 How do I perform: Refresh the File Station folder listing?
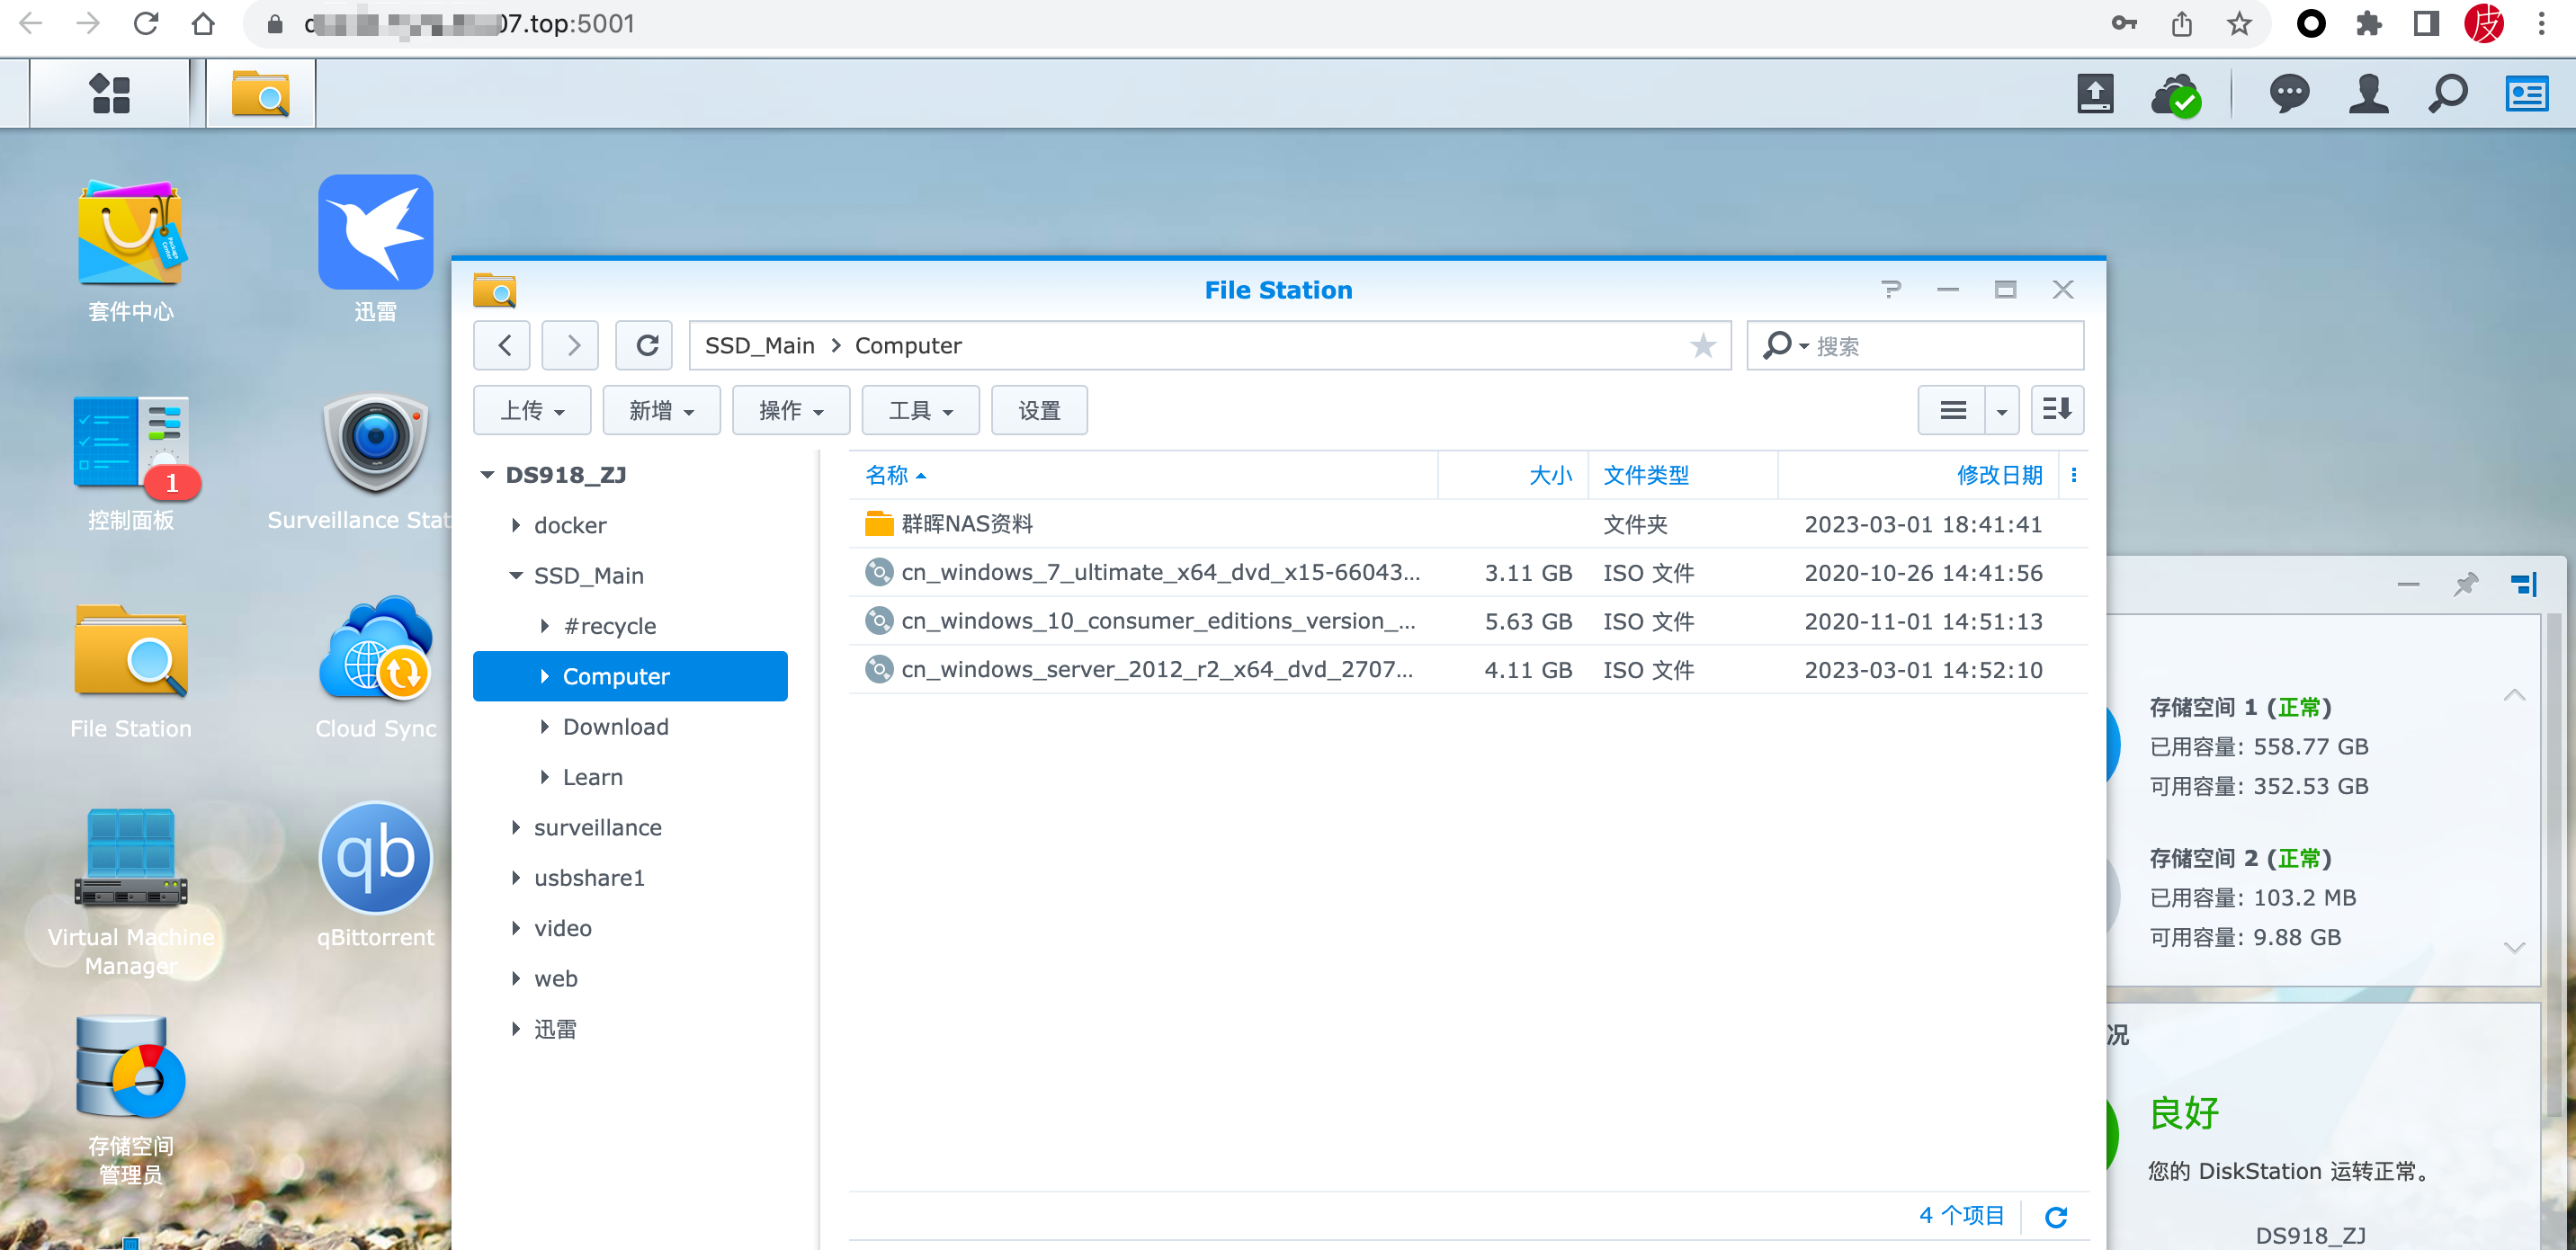point(647,346)
